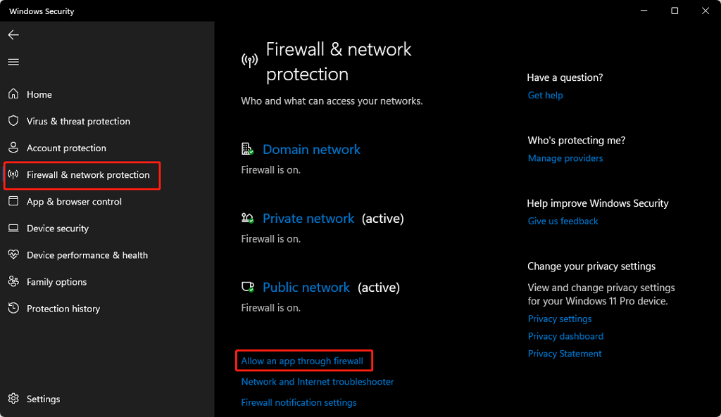
Task: Collapse the navigation pane via hamburger menu
Action: click(13, 62)
